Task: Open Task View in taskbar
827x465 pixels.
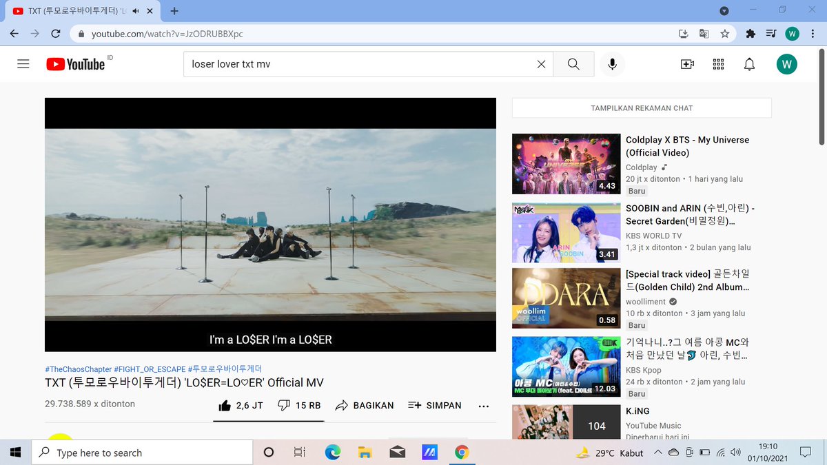Action: coord(299,452)
